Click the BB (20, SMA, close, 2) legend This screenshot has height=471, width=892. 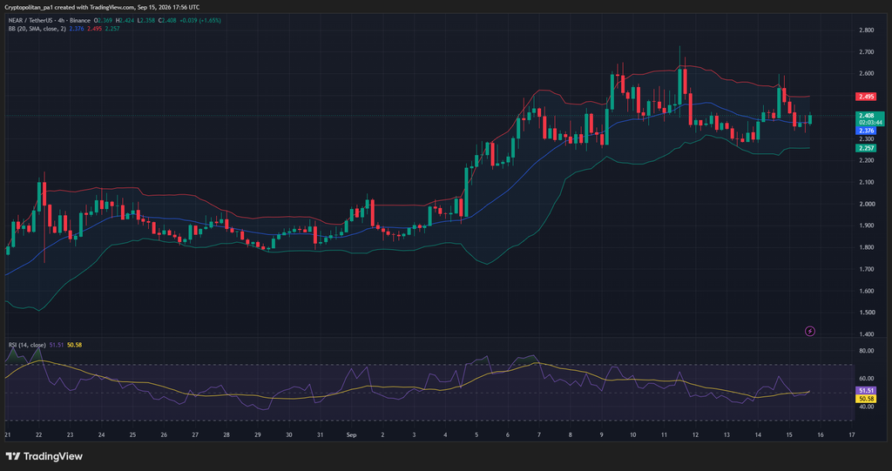37,29
